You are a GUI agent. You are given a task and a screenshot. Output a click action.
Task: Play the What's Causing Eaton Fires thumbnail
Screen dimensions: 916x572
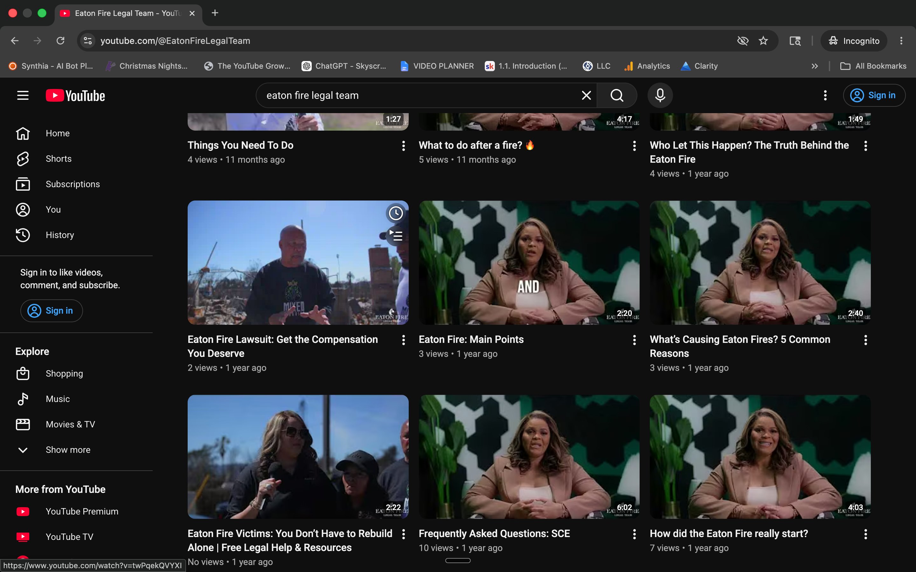[760, 262]
